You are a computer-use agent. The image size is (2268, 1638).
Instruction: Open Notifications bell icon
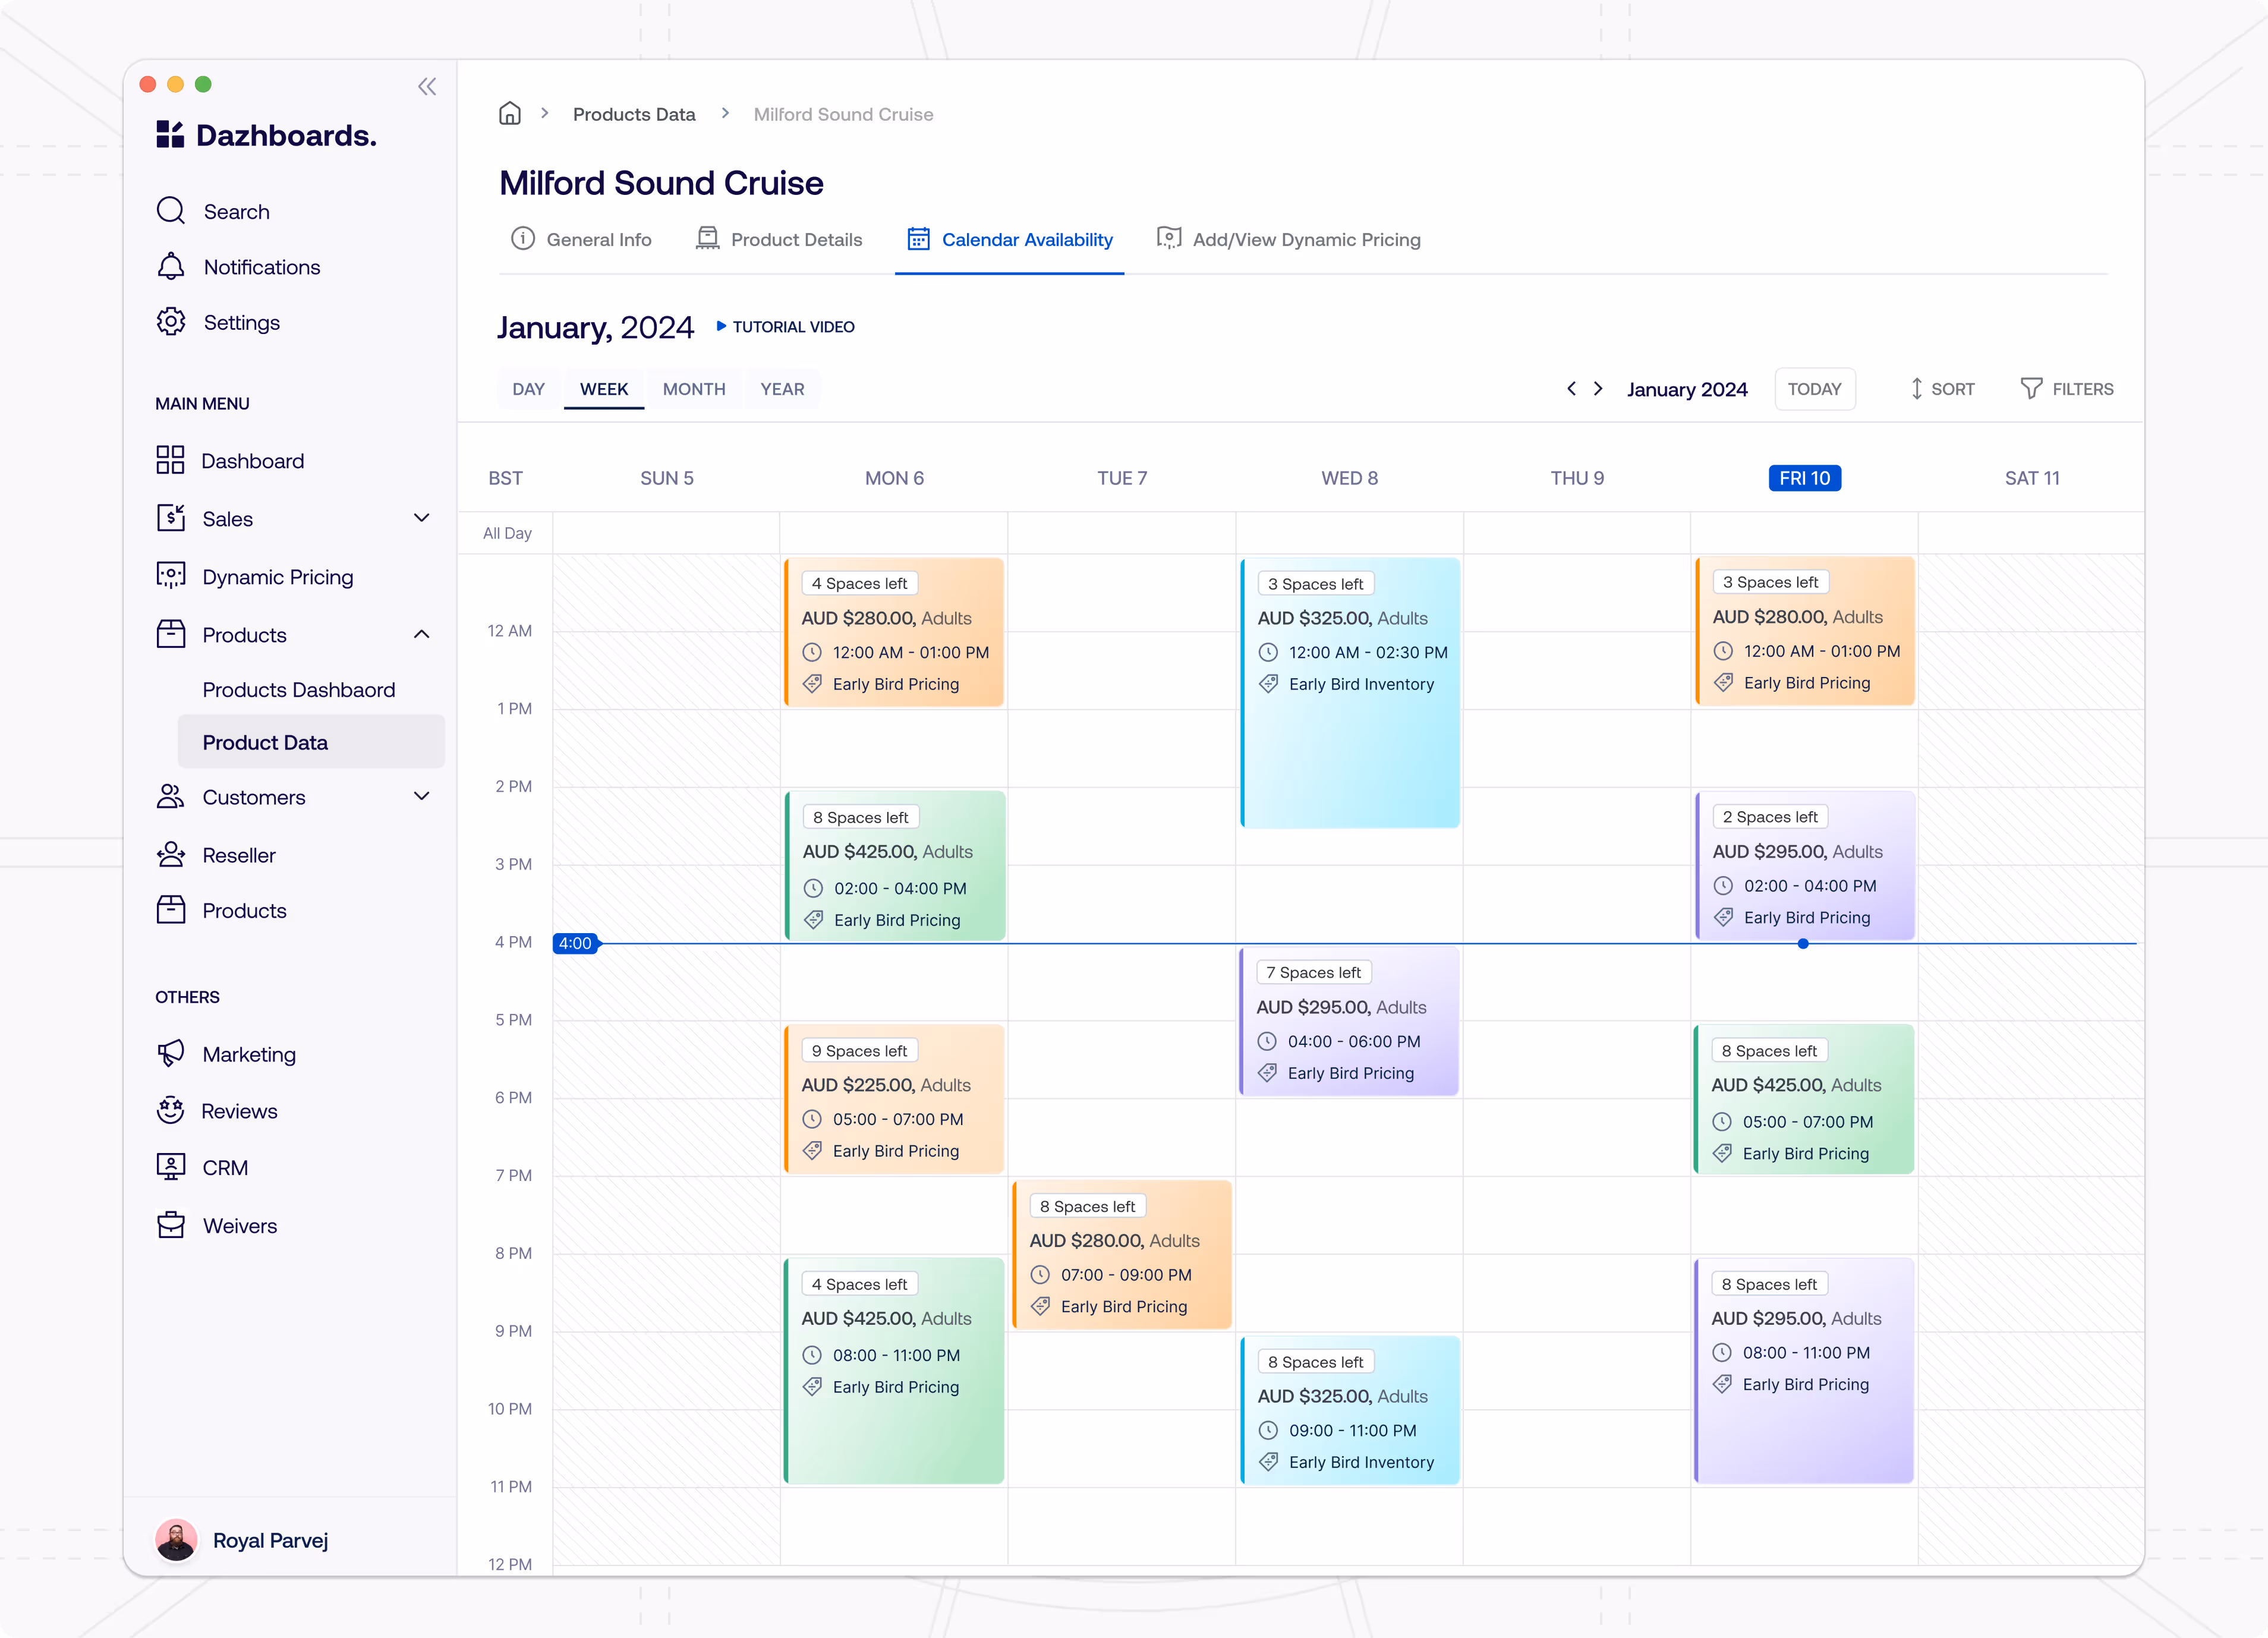tap(171, 267)
